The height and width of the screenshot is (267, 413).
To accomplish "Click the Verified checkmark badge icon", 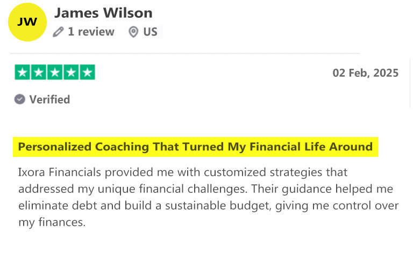I will [x=20, y=99].
